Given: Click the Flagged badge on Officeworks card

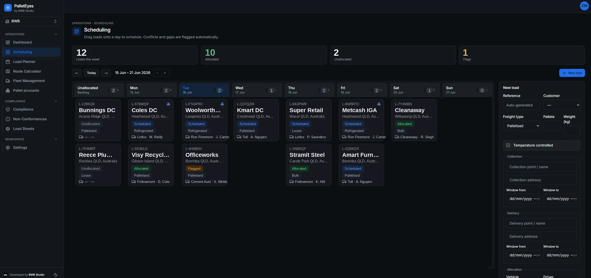Looking at the screenshot, I should click(x=194, y=169).
